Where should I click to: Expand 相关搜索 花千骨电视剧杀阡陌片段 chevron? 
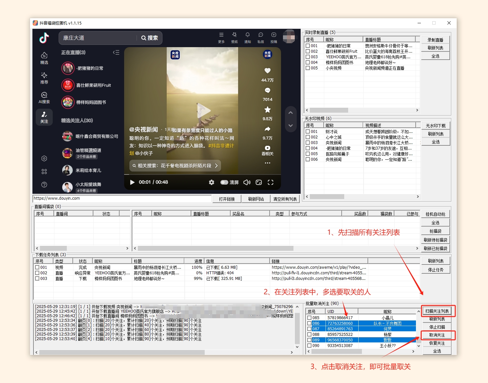[216, 166]
